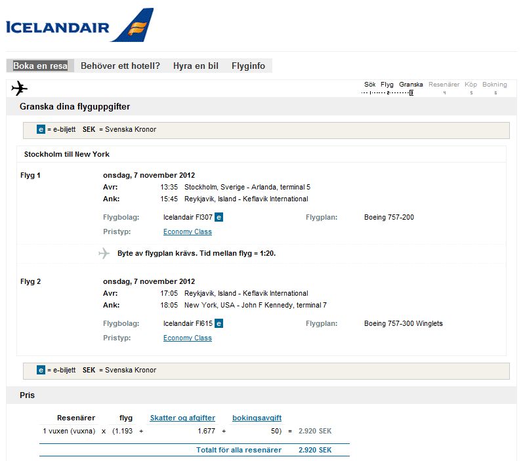Screen dimensions: 523x461
Task: Click the bokingsavgift link
Action: pyautogui.click(x=257, y=418)
